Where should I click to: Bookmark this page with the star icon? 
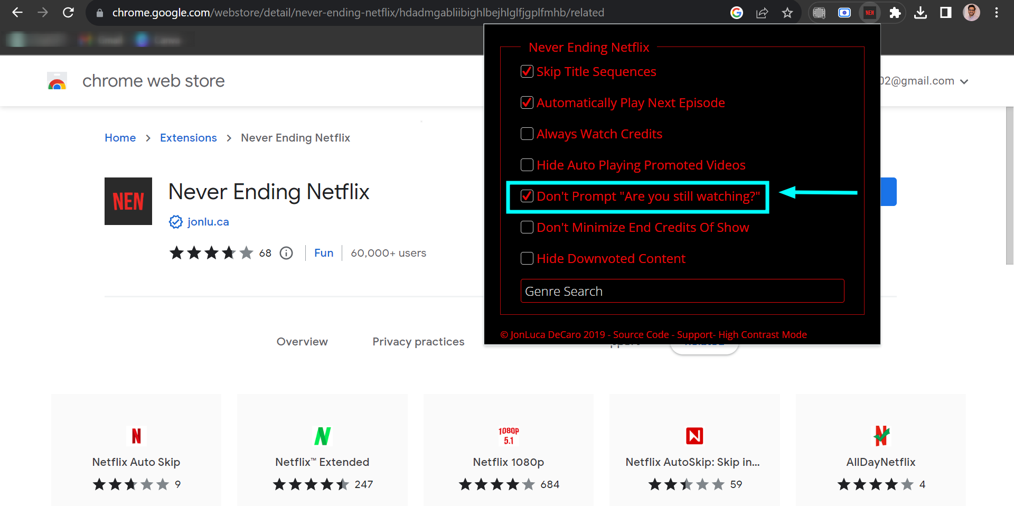(787, 13)
